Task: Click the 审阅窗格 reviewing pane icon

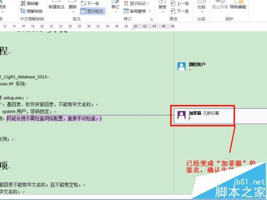Action: tap(126, 11)
